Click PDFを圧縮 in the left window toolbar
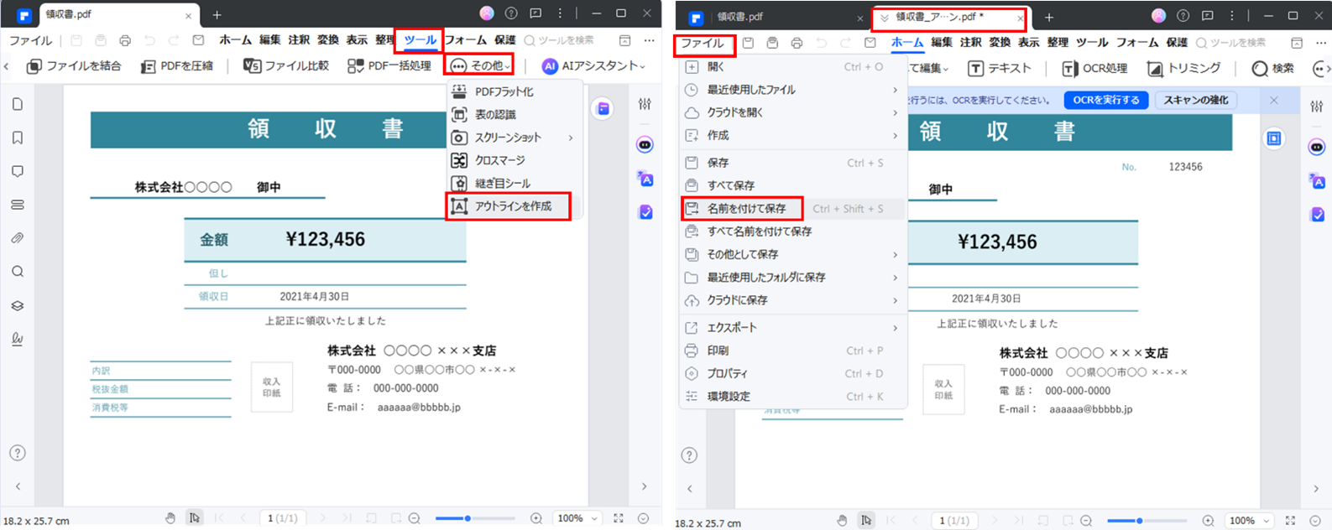The width and height of the screenshot is (1332, 530). click(177, 65)
